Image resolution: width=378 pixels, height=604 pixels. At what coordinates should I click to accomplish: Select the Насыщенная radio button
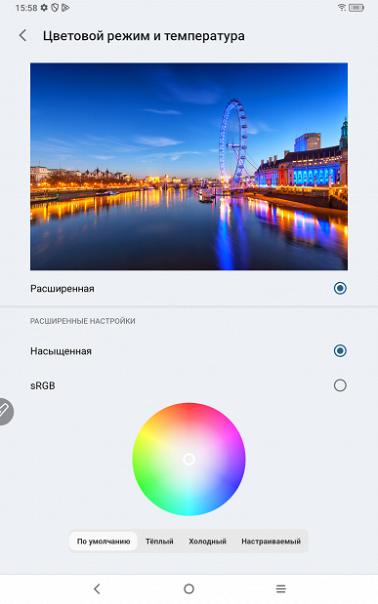[x=340, y=351]
